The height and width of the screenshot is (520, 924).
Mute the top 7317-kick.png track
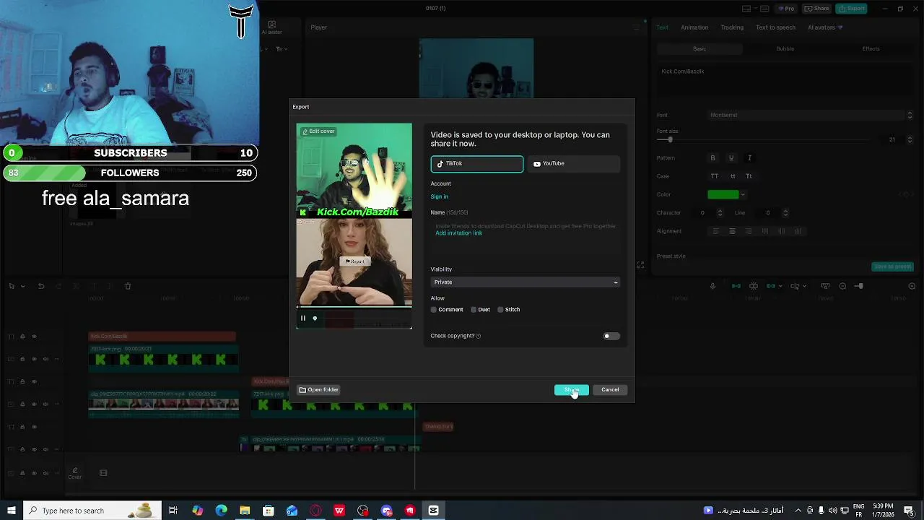pyautogui.click(x=45, y=359)
